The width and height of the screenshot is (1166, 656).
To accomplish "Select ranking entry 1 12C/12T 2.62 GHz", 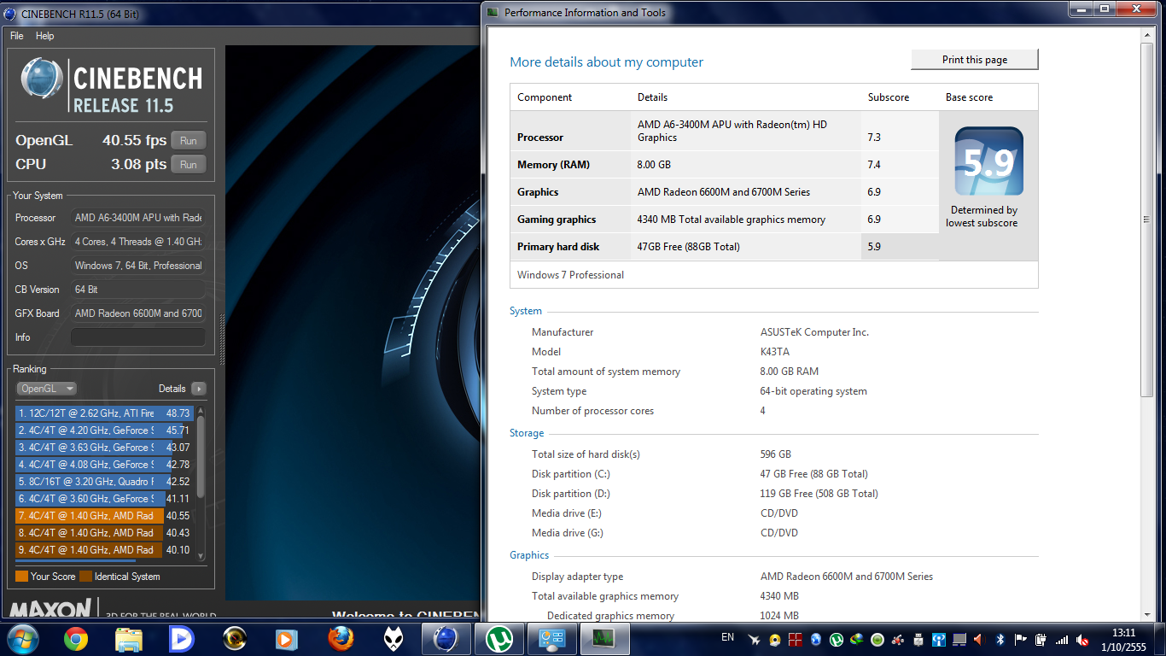I will pyautogui.click(x=105, y=413).
